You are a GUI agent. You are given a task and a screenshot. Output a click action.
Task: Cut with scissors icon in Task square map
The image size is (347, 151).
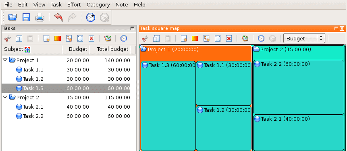[x=145, y=39]
